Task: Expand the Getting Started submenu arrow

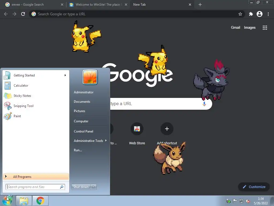Action: click(x=65, y=75)
